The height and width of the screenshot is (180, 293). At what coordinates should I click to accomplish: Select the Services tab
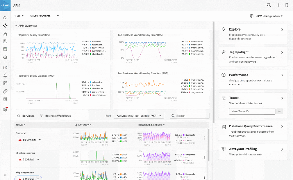pyautogui.click(x=25, y=116)
